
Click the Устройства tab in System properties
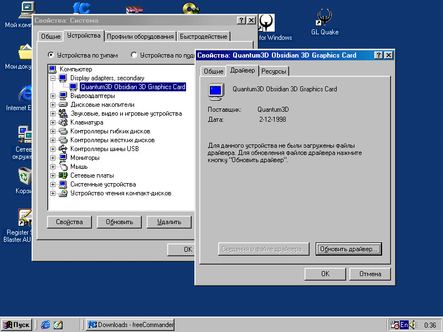tap(84, 35)
